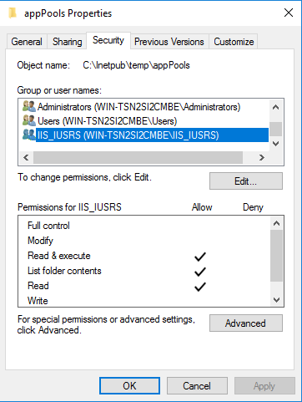Select Administrators in group list
The height and width of the screenshot is (402, 302).
pos(138,107)
